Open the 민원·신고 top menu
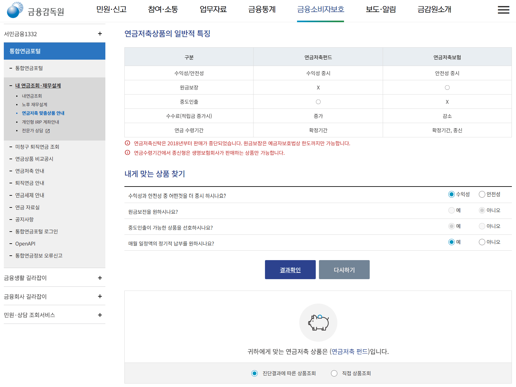 (111, 10)
